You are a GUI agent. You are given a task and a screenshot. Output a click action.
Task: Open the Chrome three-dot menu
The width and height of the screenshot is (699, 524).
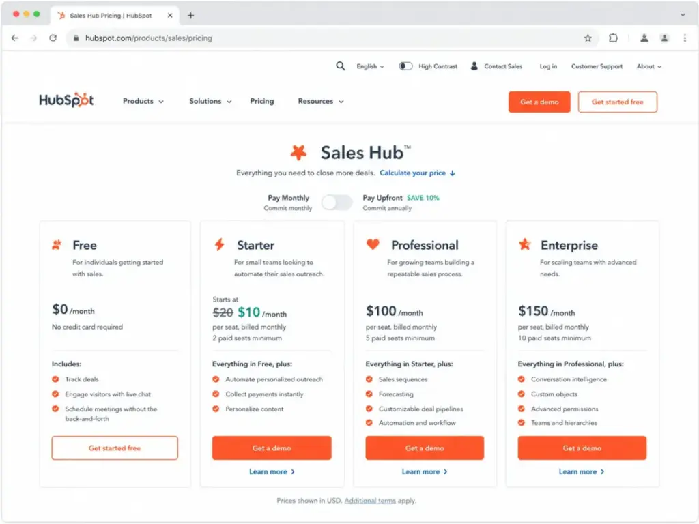685,38
